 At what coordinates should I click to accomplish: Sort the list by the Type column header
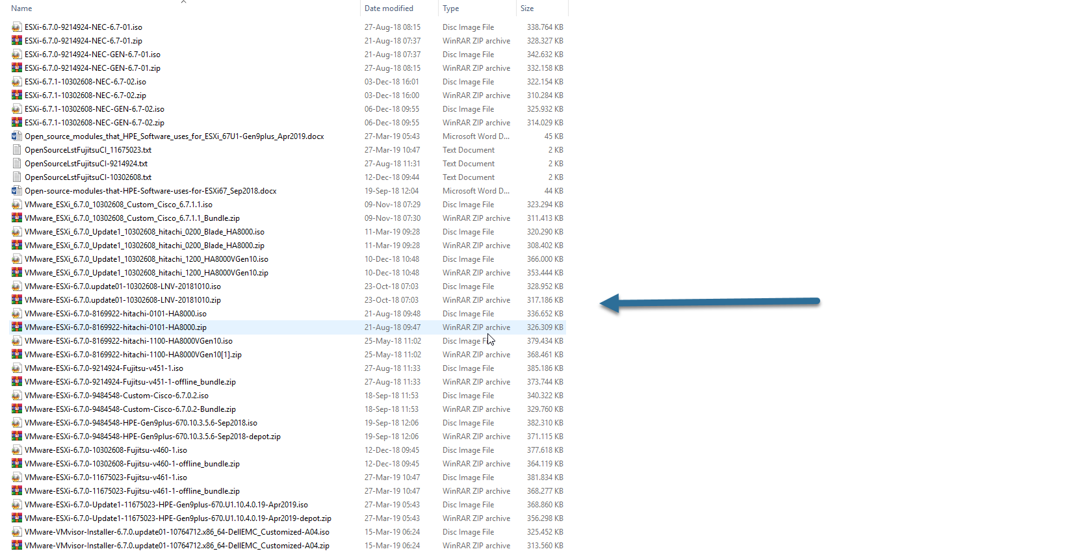tap(450, 8)
